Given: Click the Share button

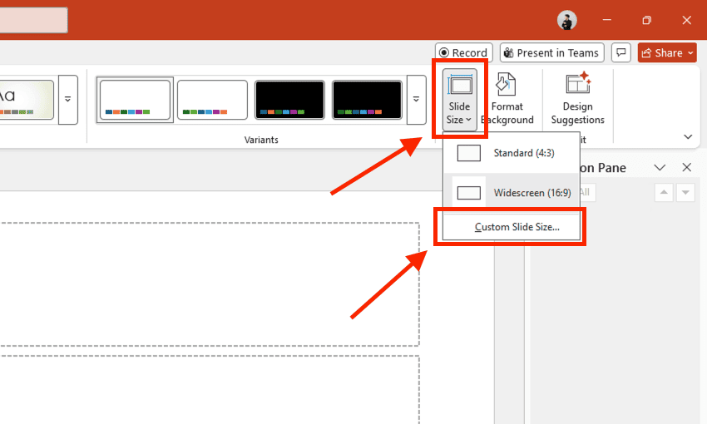Looking at the screenshot, I should click(667, 52).
